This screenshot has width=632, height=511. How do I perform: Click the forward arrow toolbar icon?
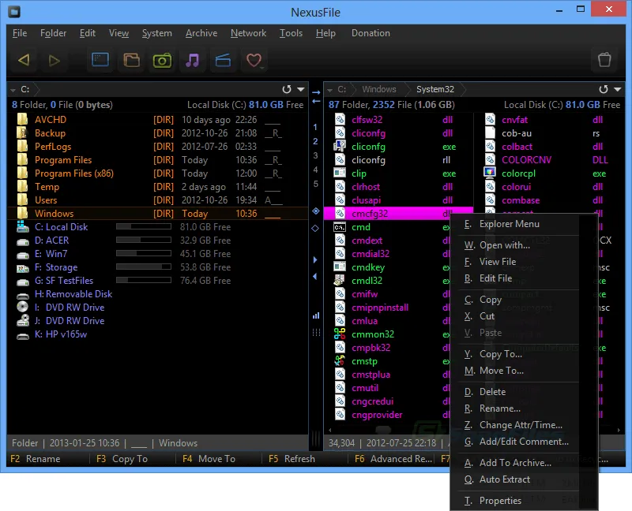tap(54, 61)
